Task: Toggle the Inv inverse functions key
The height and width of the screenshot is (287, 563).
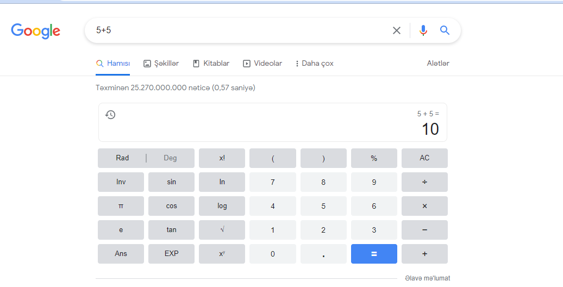Action: click(121, 182)
